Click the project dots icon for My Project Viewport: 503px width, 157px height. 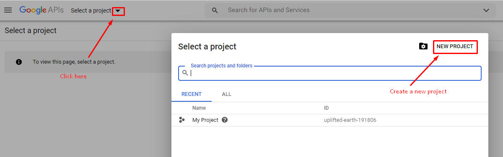point(181,120)
